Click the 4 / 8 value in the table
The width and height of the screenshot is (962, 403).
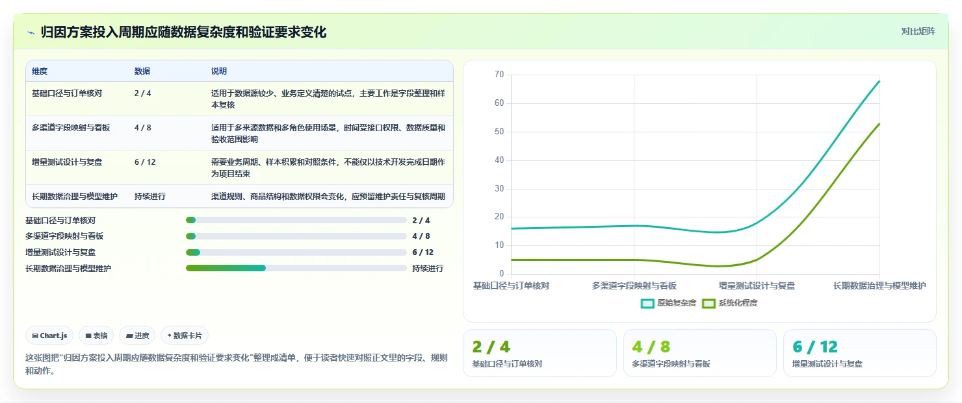coord(143,128)
